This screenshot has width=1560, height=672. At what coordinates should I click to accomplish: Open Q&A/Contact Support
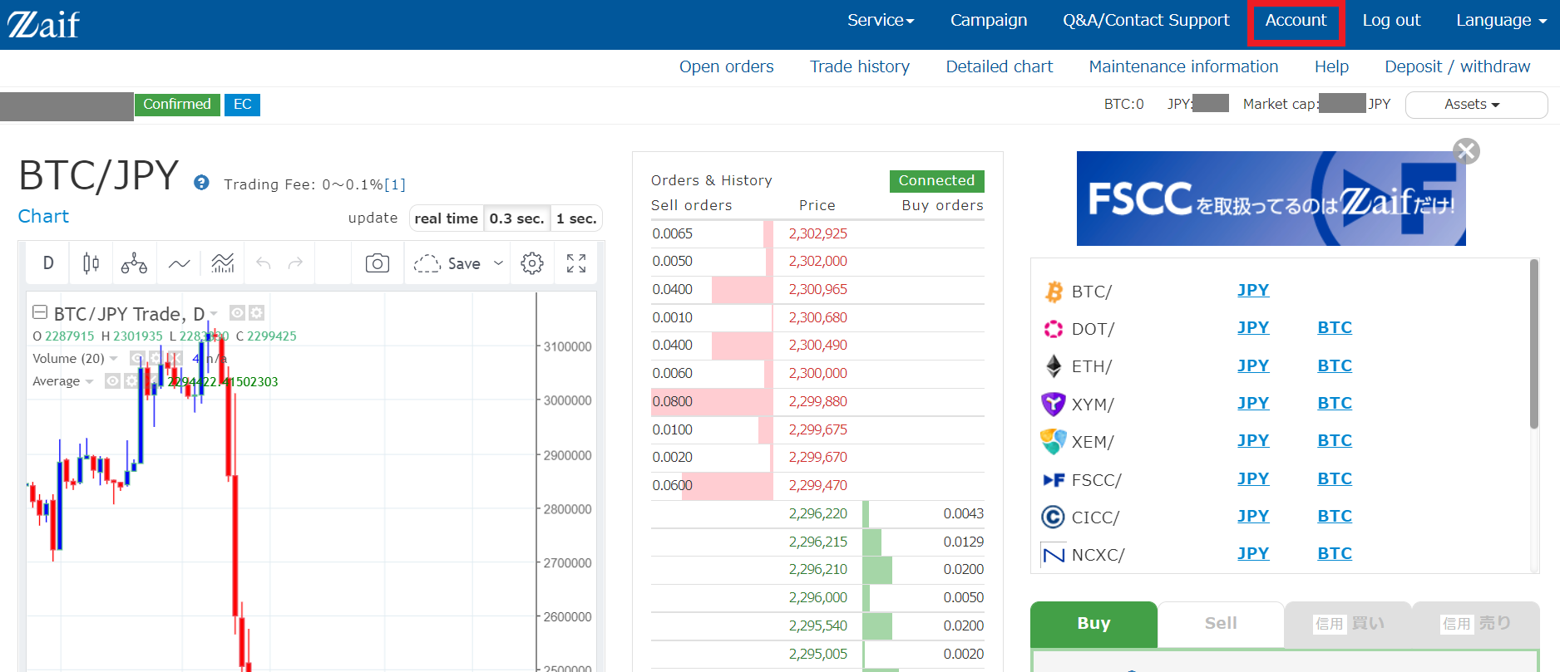tap(1146, 21)
